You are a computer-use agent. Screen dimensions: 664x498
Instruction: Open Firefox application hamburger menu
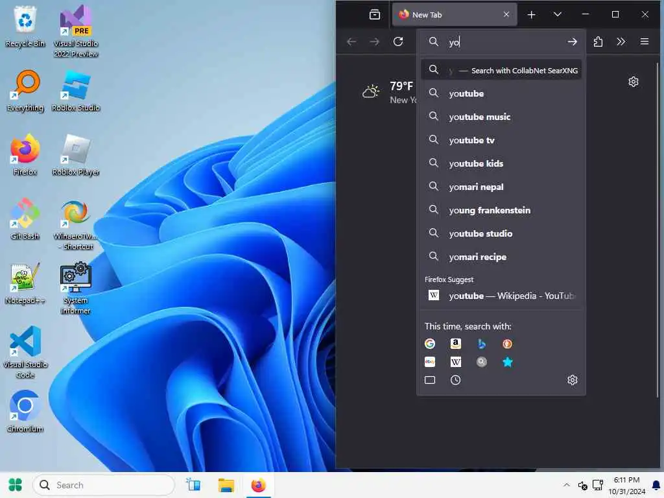pos(644,41)
